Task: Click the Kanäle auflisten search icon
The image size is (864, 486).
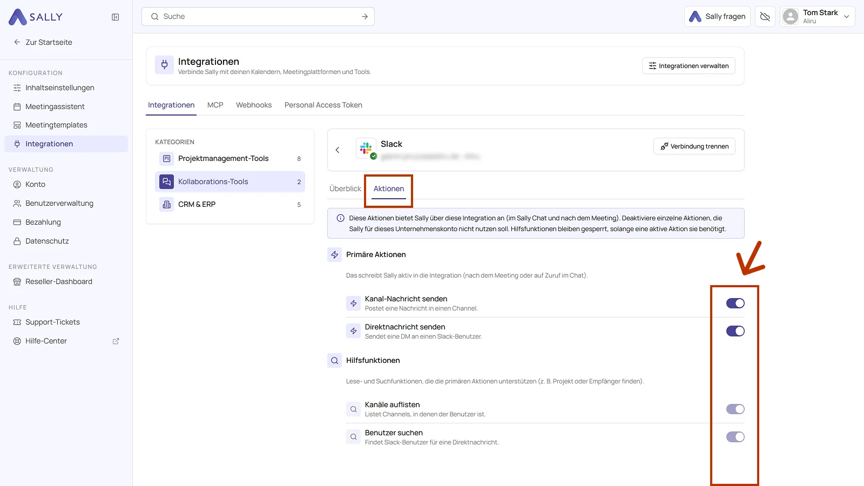Action: coord(354,409)
